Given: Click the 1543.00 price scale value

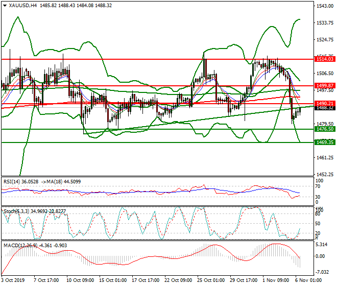Looking at the screenshot, I should 325,6.
